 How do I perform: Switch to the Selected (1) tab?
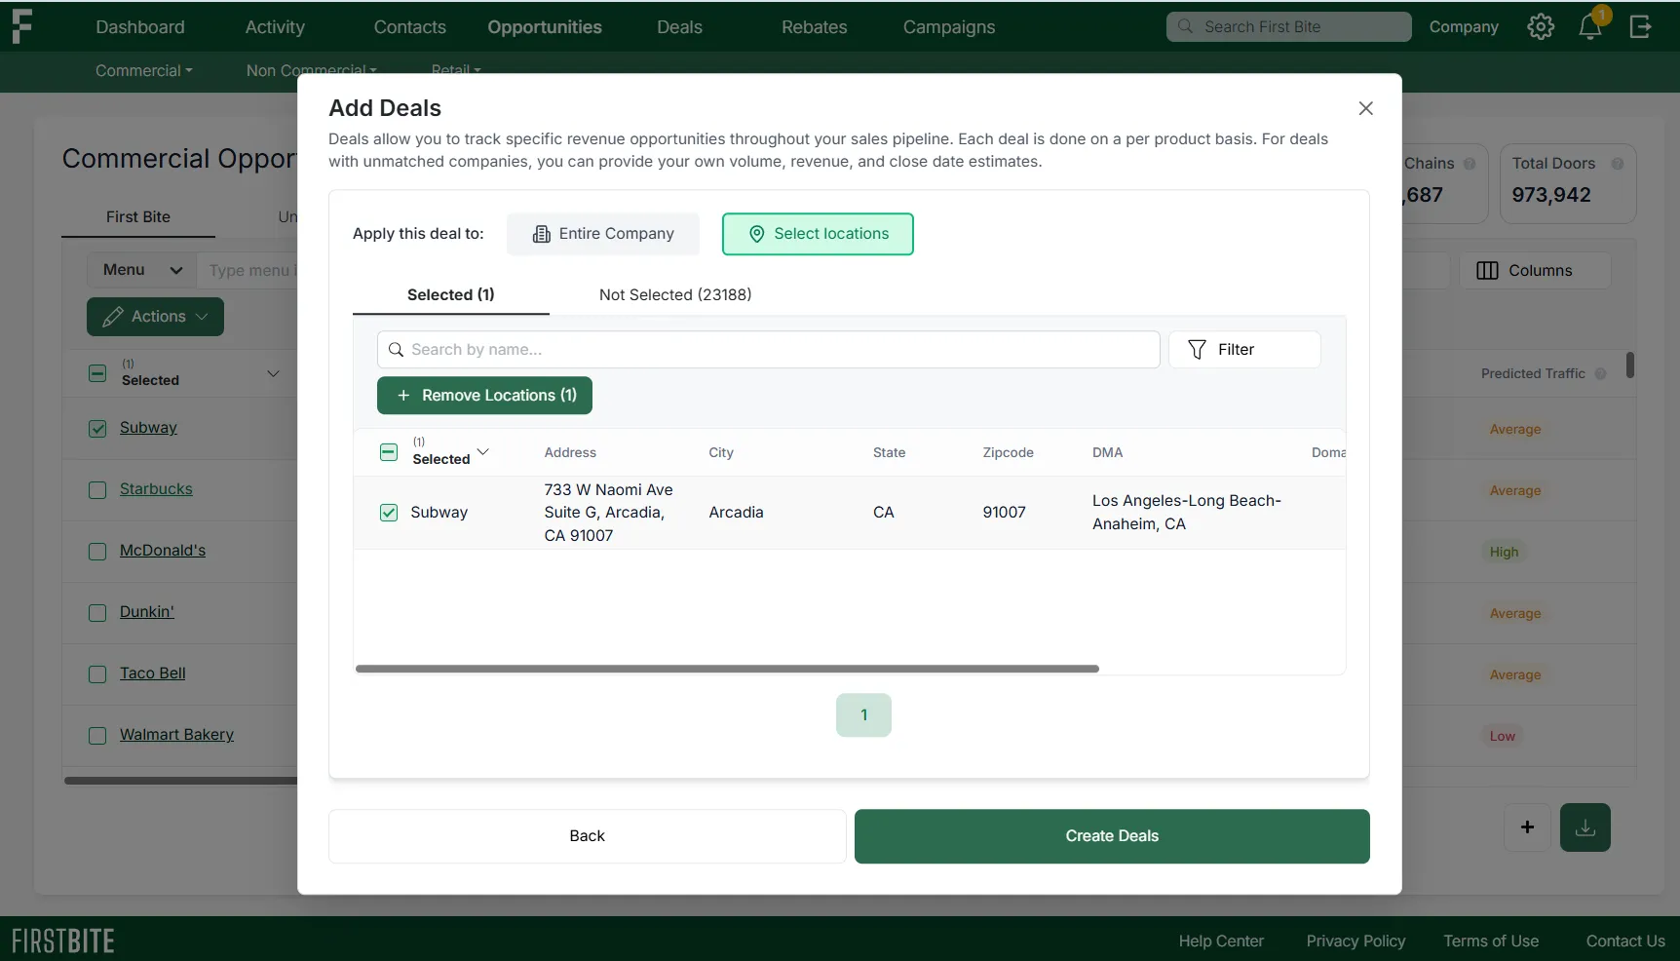coord(451,294)
